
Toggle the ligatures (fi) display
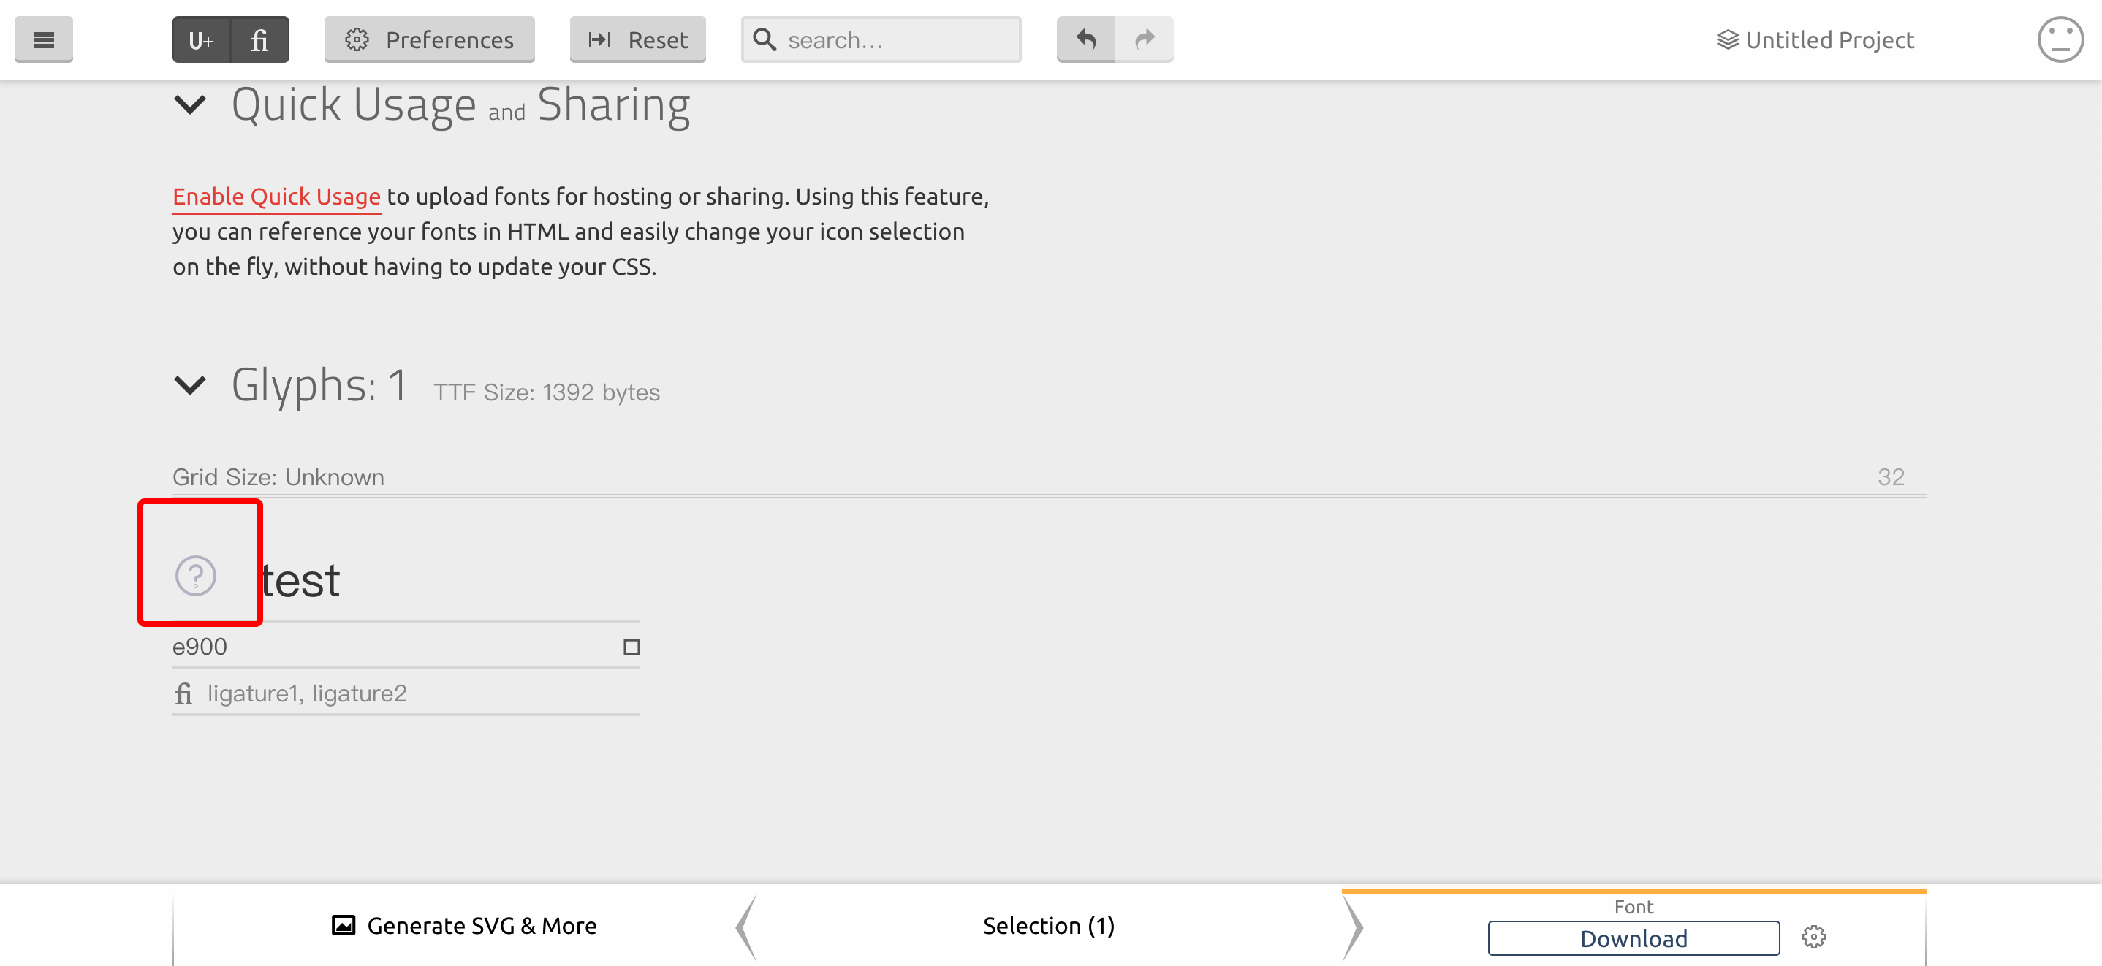[259, 39]
